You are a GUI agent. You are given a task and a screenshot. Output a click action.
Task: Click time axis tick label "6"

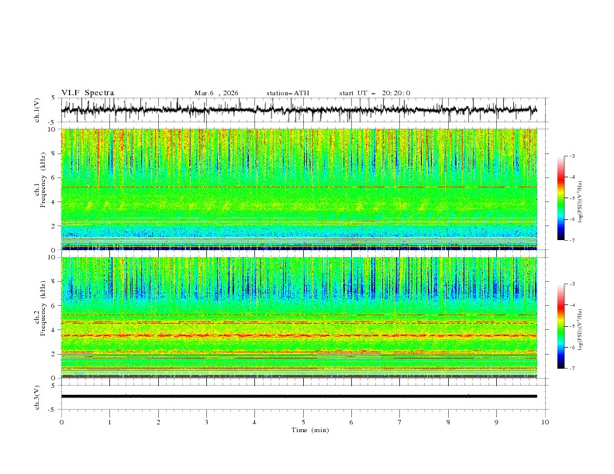(x=352, y=422)
